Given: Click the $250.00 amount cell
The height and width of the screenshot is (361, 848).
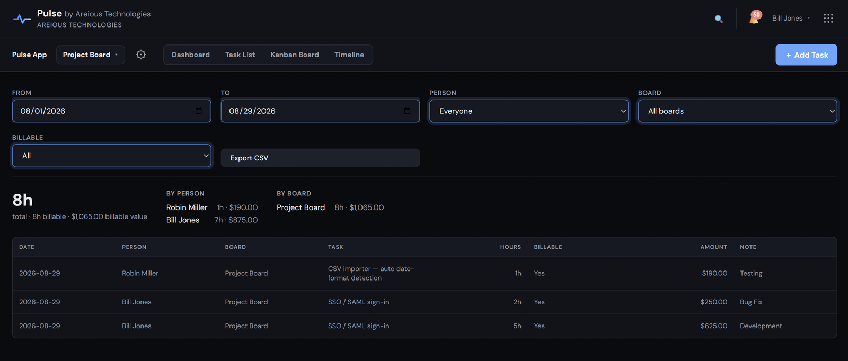Looking at the screenshot, I should tap(714, 302).
